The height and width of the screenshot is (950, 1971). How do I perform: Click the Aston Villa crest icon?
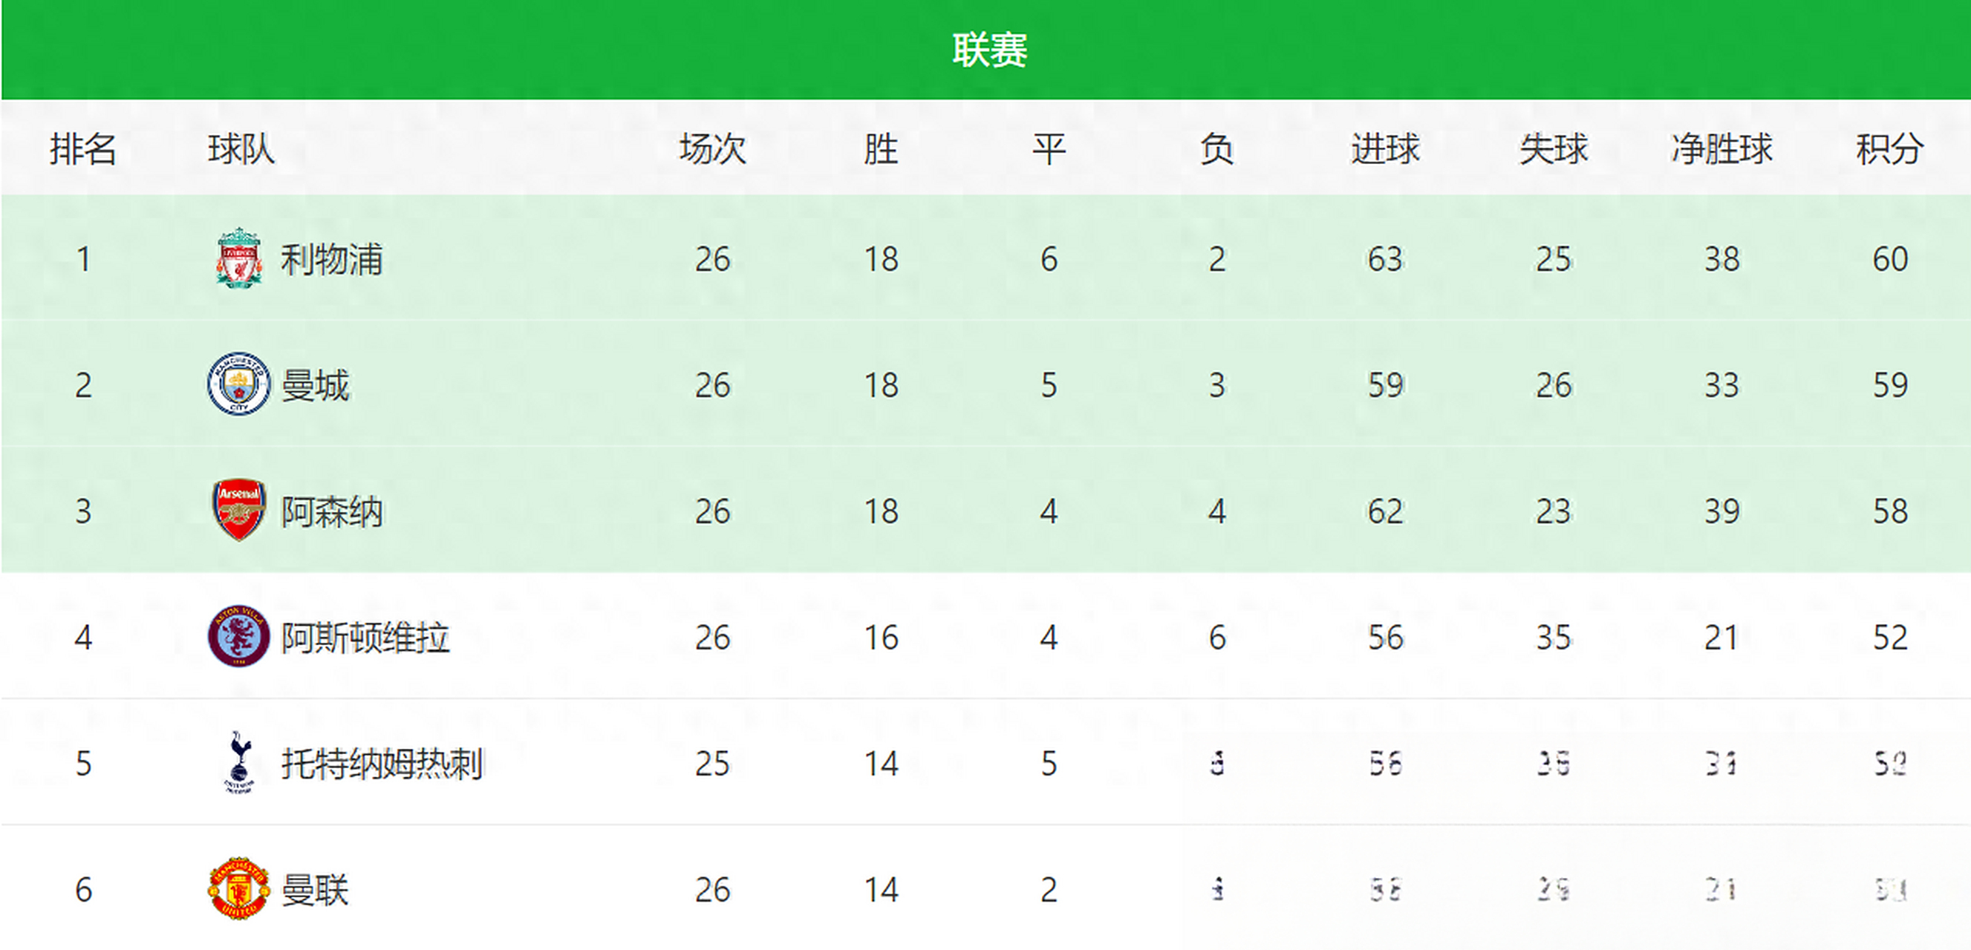(x=238, y=636)
